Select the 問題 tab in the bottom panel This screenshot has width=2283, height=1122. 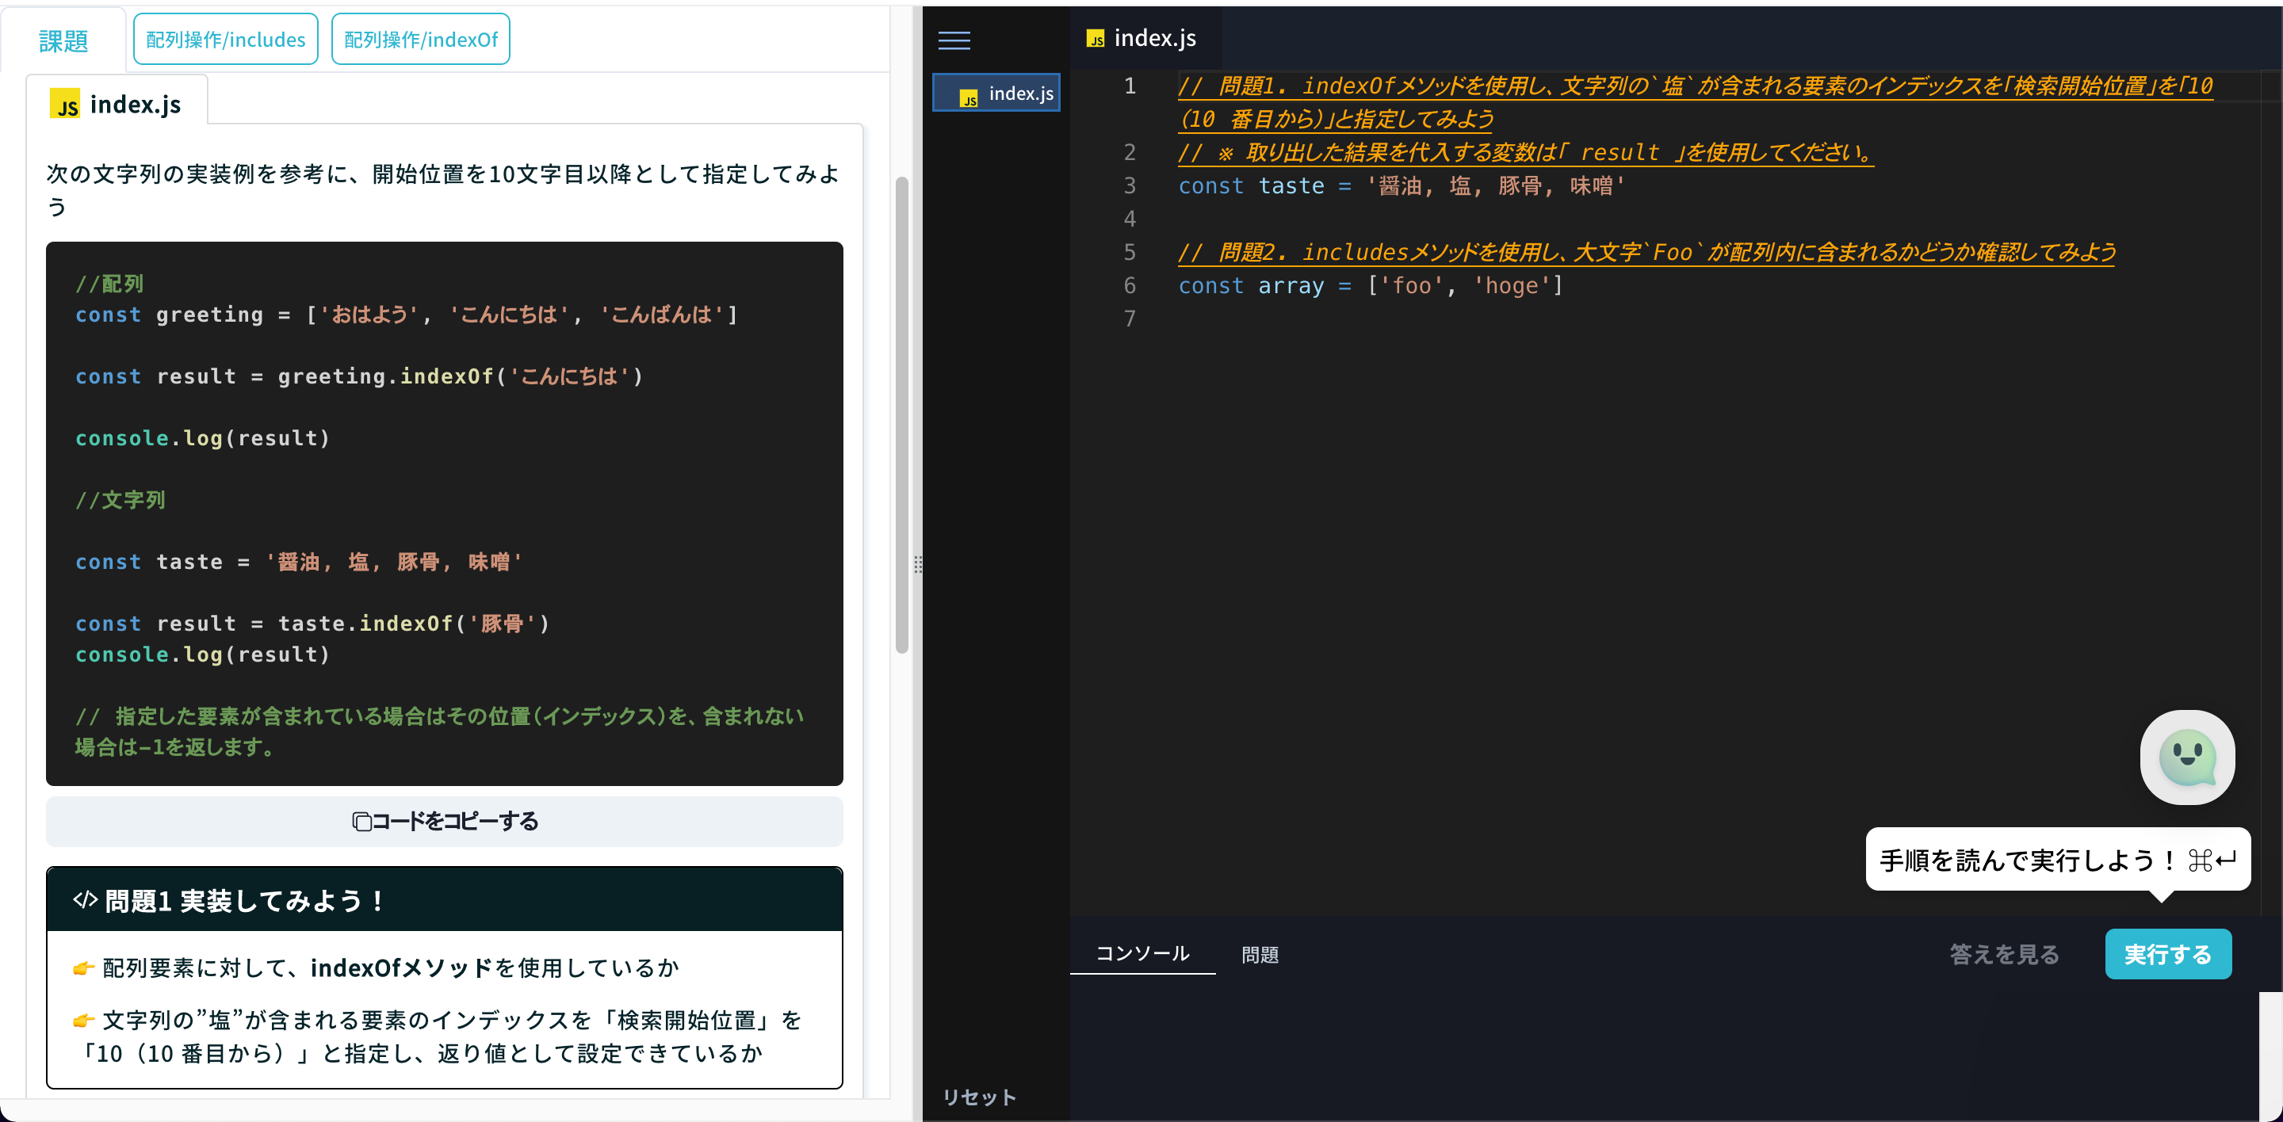tap(1260, 954)
